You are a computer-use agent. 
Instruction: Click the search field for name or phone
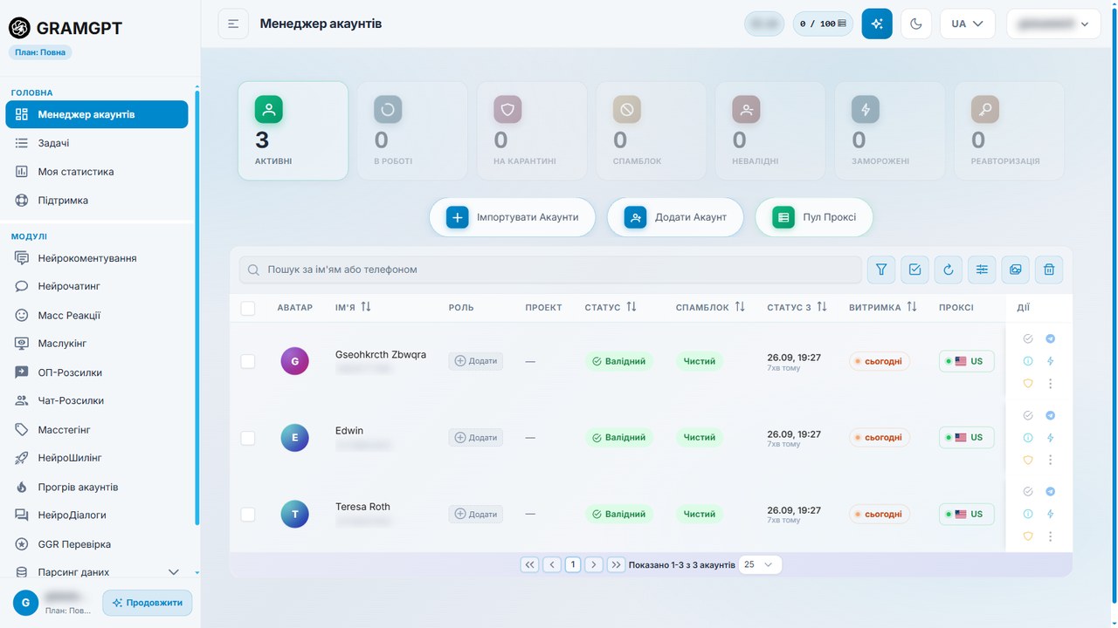550,270
